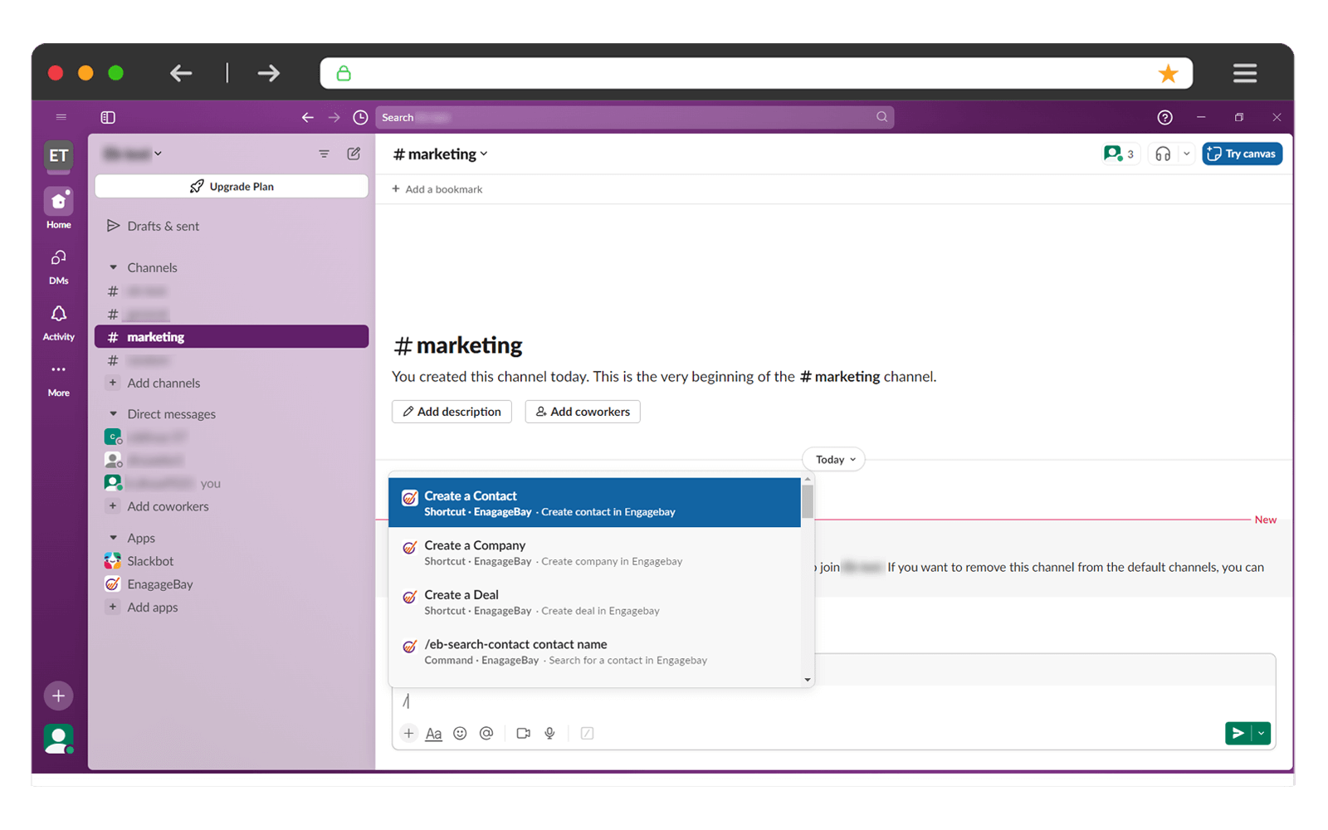Click Add description button
Screen dimensions: 1328x830
point(452,412)
